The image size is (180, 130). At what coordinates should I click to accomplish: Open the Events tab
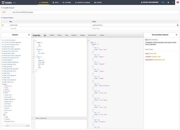(98, 2)
